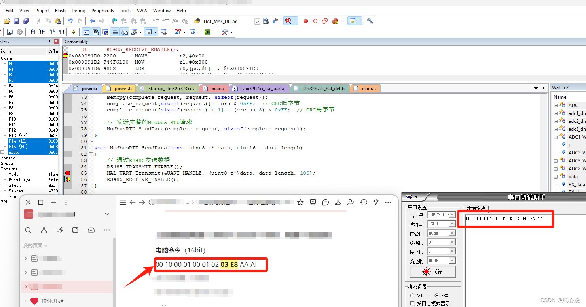
Task: Open the Debug menu
Action: click(x=78, y=11)
